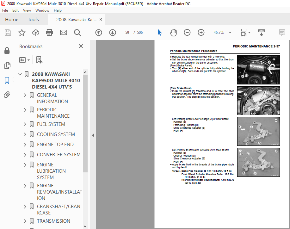Open the View menu
The height and width of the screenshot is (229, 290).
click(27, 10)
